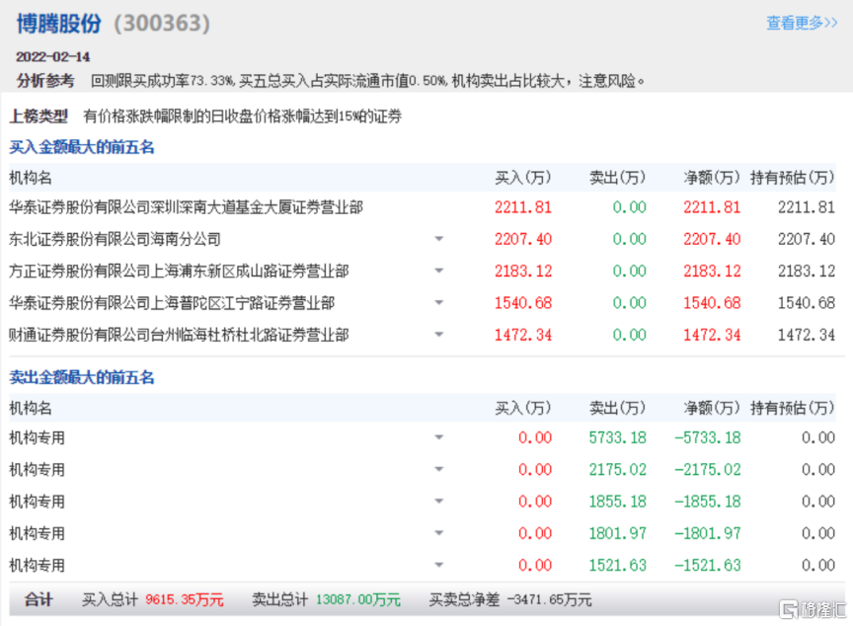Select 财通证券股份有限公司台州临海杜桥杜北路证券营业部
853x626 pixels.
coord(179,335)
